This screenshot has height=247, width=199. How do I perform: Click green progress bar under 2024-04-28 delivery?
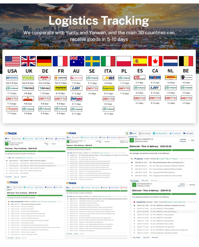coord(35,151)
